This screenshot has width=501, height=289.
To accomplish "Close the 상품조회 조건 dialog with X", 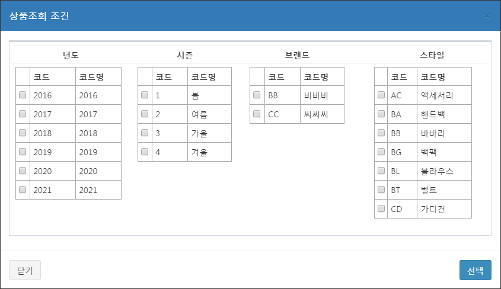I will 487,16.
